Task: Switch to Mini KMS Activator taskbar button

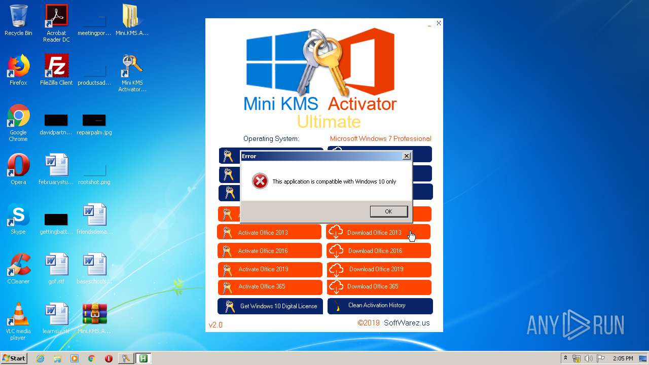Action: click(x=126, y=358)
